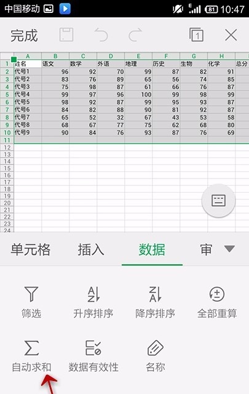The width and height of the screenshot is (249, 394).
Task: Tap the 筛选 filter icon
Action: 31,294
